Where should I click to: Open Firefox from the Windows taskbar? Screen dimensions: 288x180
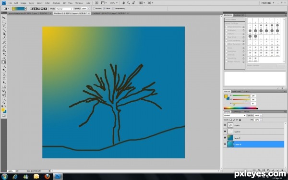click(x=47, y=177)
